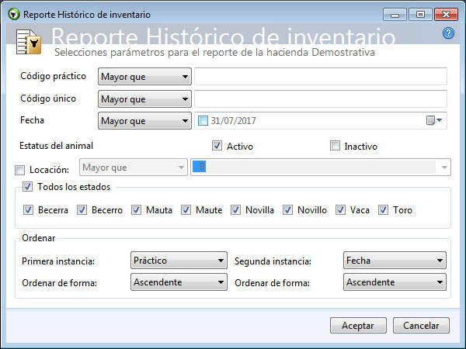Expand the Locación value dropdown showing B
This screenshot has width=466, height=349.
pyautogui.click(x=444, y=168)
